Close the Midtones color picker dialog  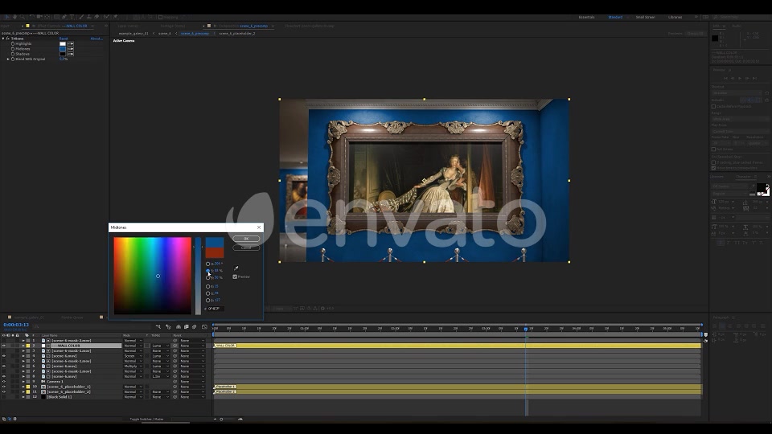[x=259, y=227]
